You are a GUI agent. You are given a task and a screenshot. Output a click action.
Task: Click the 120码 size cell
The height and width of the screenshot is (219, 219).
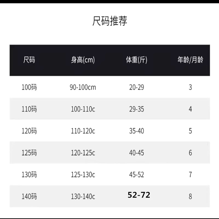tap(29, 131)
